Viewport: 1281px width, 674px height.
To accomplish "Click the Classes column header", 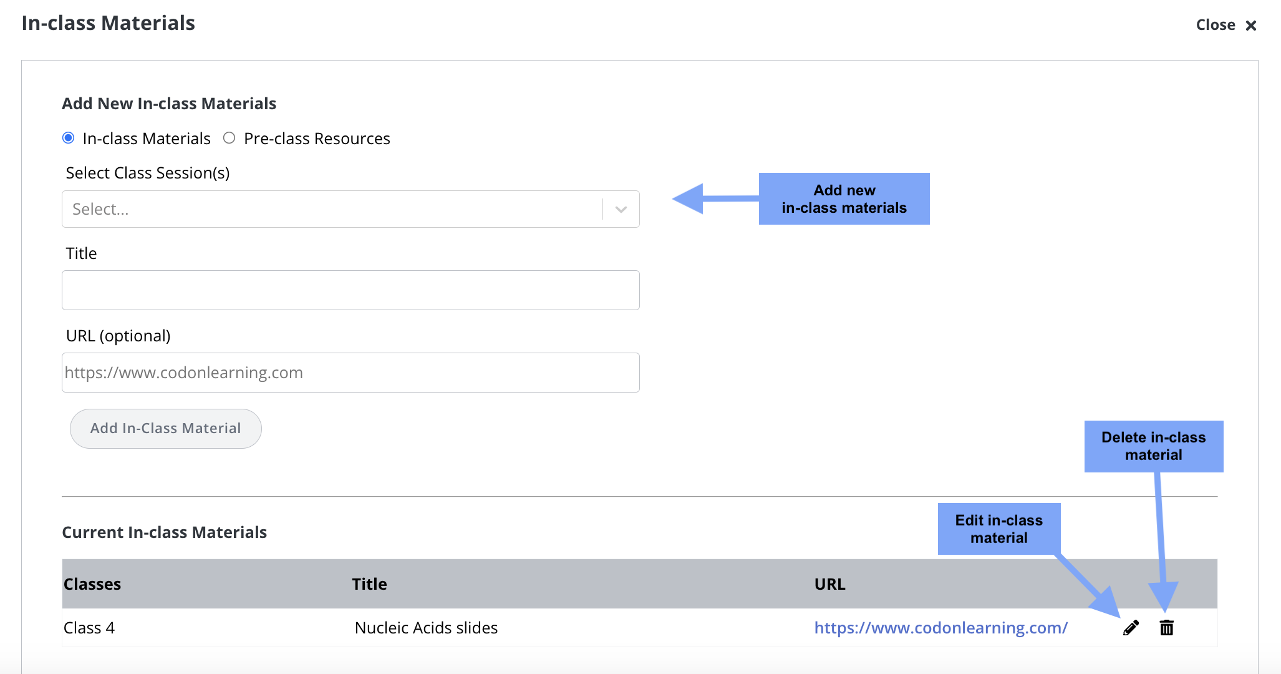I will (92, 584).
